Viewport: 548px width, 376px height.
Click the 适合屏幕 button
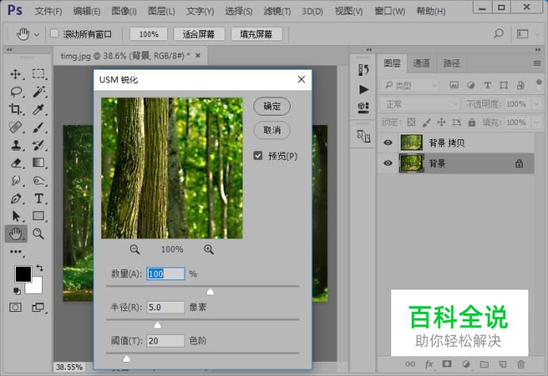pos(199,34)
